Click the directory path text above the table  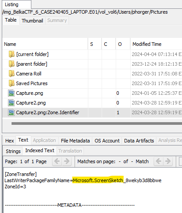click(85, 12)
